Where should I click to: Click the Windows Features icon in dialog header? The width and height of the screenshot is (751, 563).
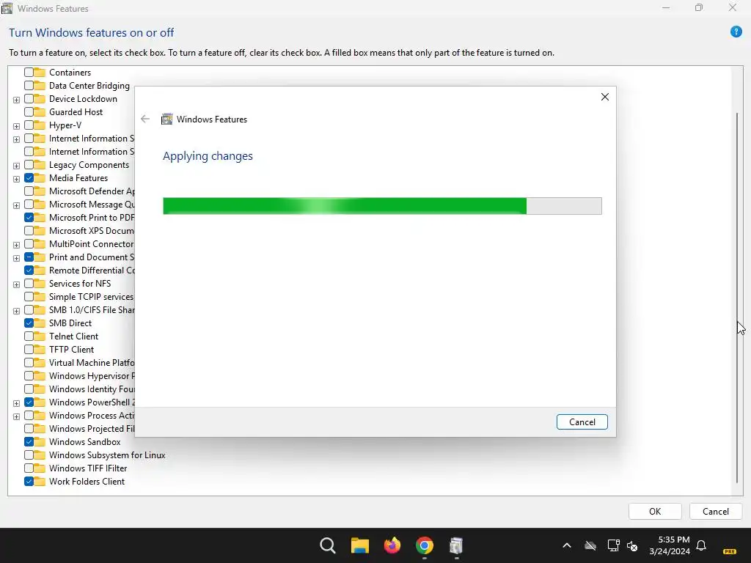(166, 119)
